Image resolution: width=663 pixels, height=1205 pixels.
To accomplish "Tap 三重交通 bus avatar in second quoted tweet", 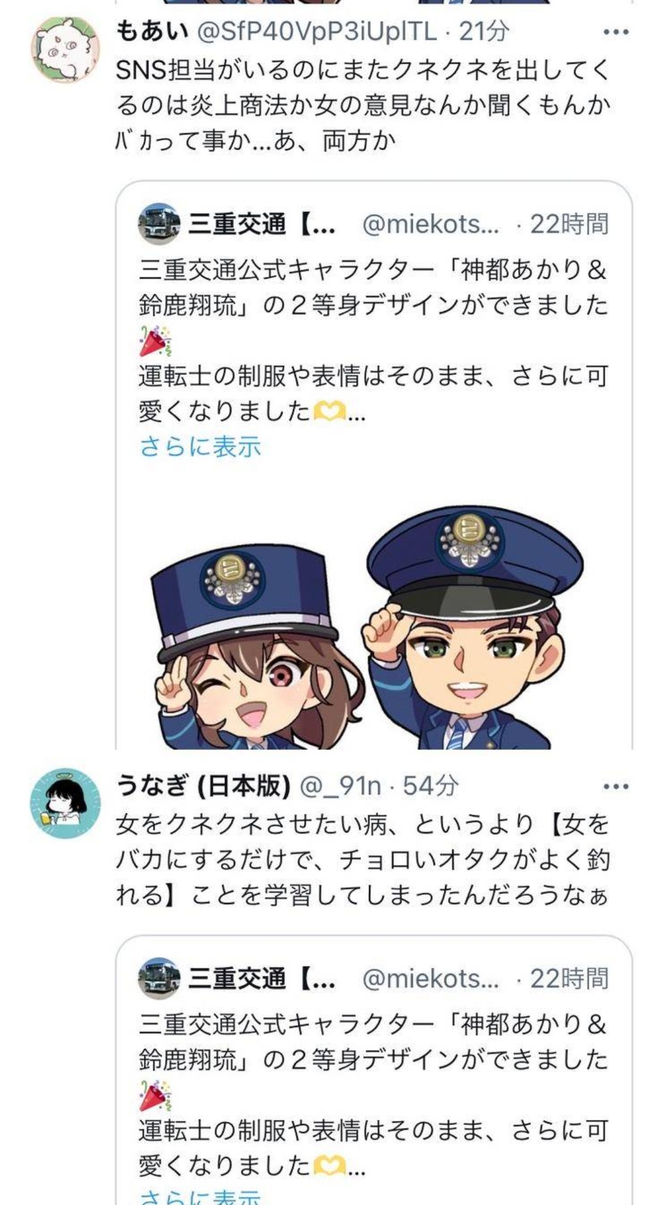I will [159, 978].
